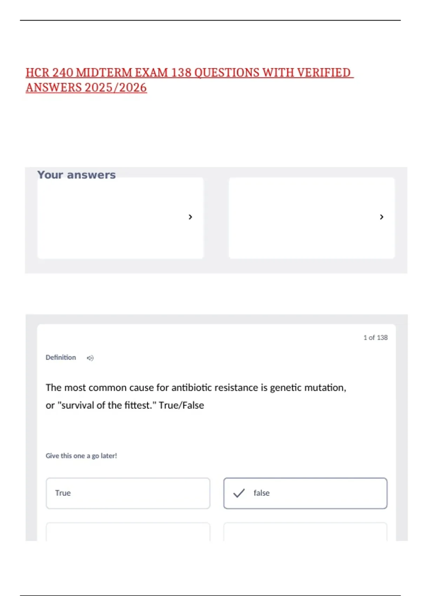Open the left blank answer card
The height and width of the screenshot is (596, 421).
pos(120,218)
